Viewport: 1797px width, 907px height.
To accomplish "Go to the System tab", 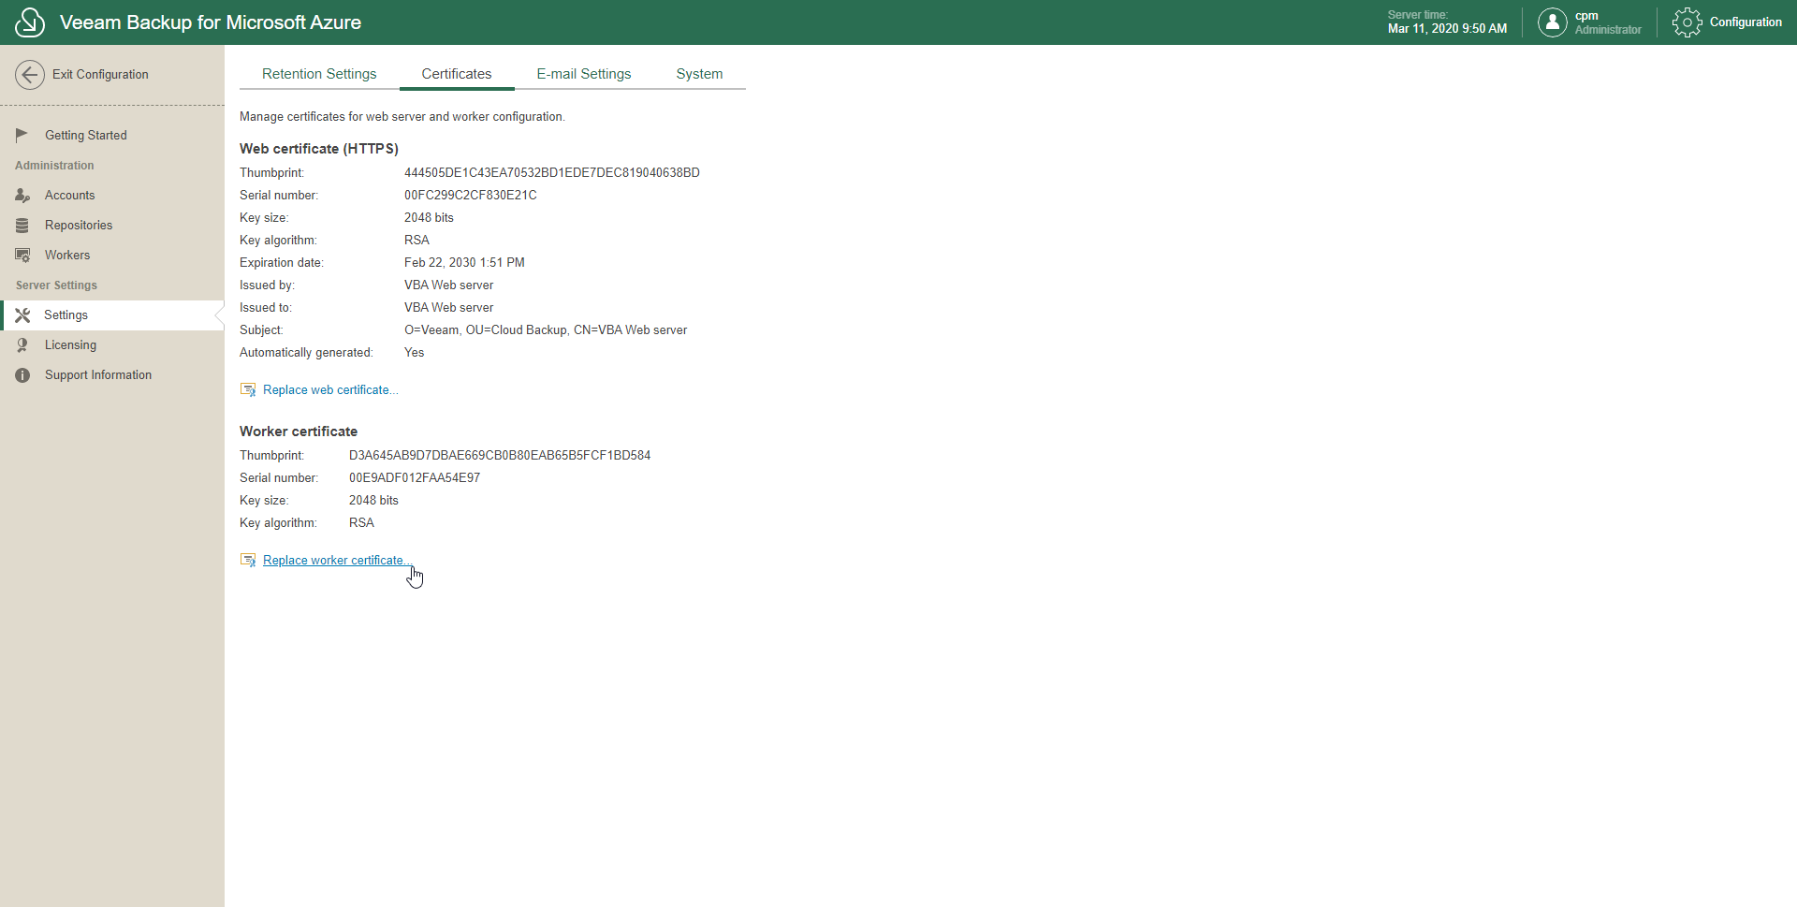I will point(699,74).
